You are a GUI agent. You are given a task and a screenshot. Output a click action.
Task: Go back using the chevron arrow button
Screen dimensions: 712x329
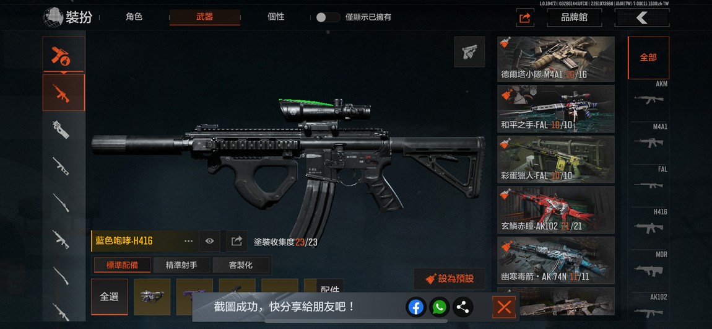(x=641, y=18)
